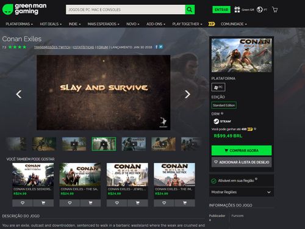Click the four-star rating

point(17,47)
